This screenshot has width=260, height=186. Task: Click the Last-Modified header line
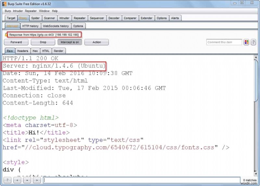[84, 88]
